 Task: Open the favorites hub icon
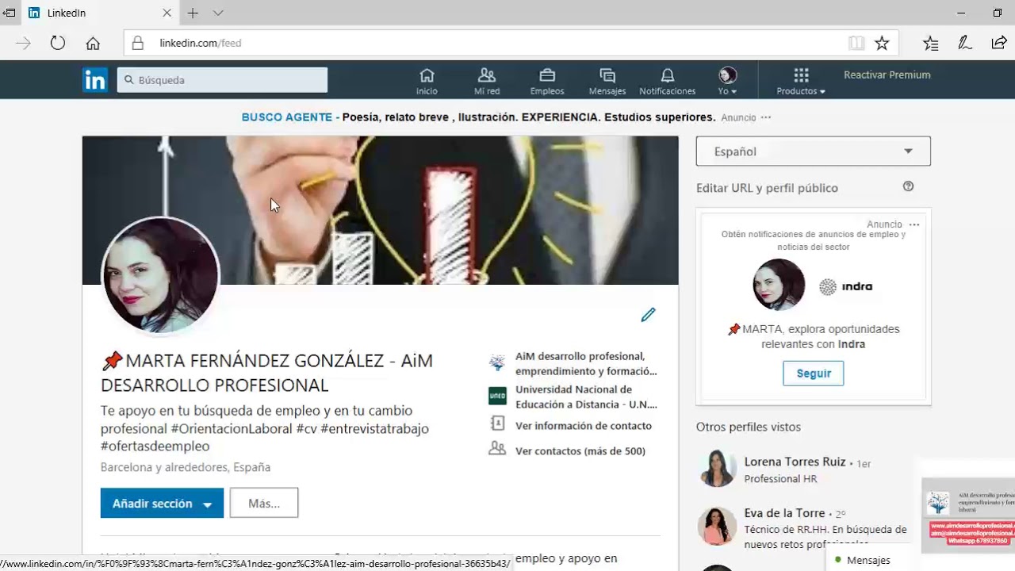[931, 43]
